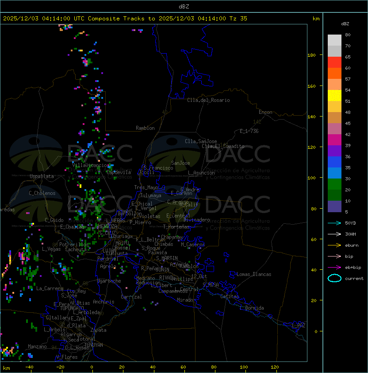Select the S_MARTIN map label
Screen dimensions: 368x373
pos(167,258)
